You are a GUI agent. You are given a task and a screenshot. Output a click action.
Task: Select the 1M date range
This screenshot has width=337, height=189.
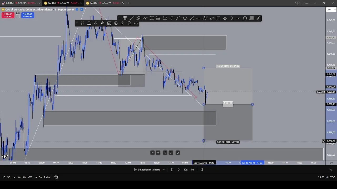click(14, 177)
